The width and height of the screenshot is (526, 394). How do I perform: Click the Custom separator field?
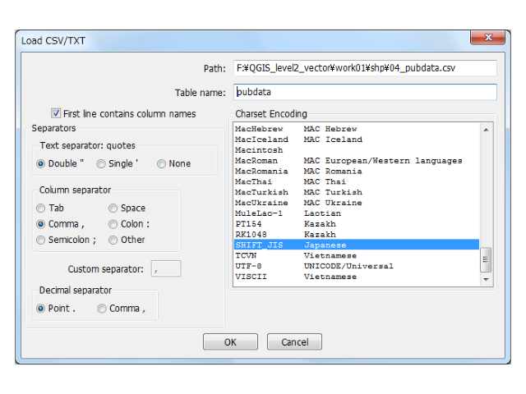point(166,268)
